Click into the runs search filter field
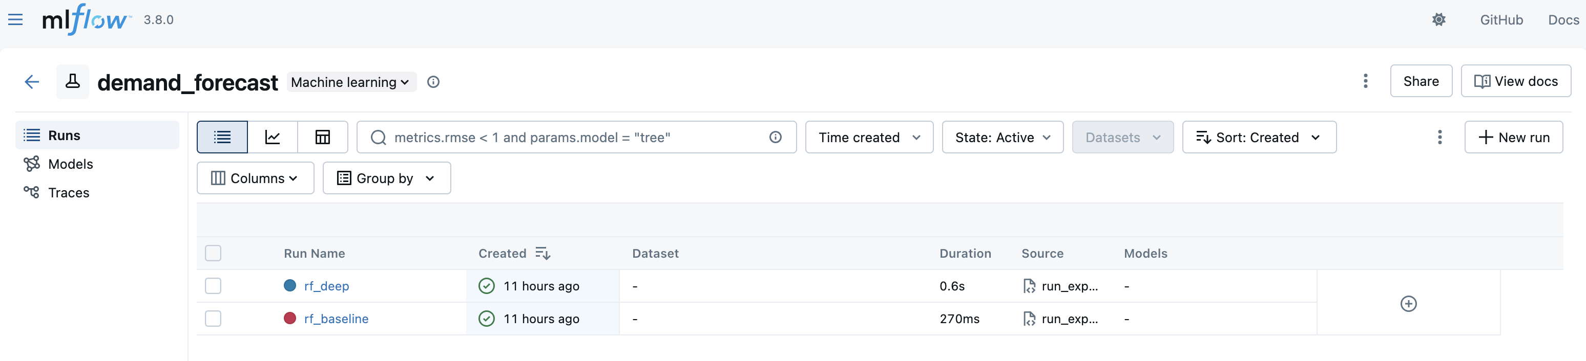This screenshot has height=361, width=1586. point(573,137)
